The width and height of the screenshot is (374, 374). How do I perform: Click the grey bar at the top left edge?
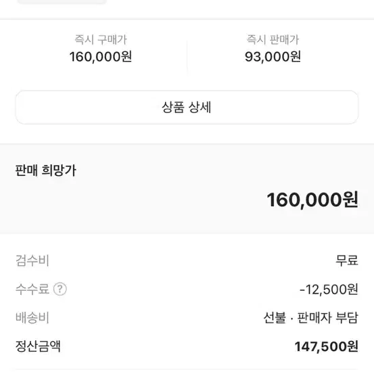(62, 1)
